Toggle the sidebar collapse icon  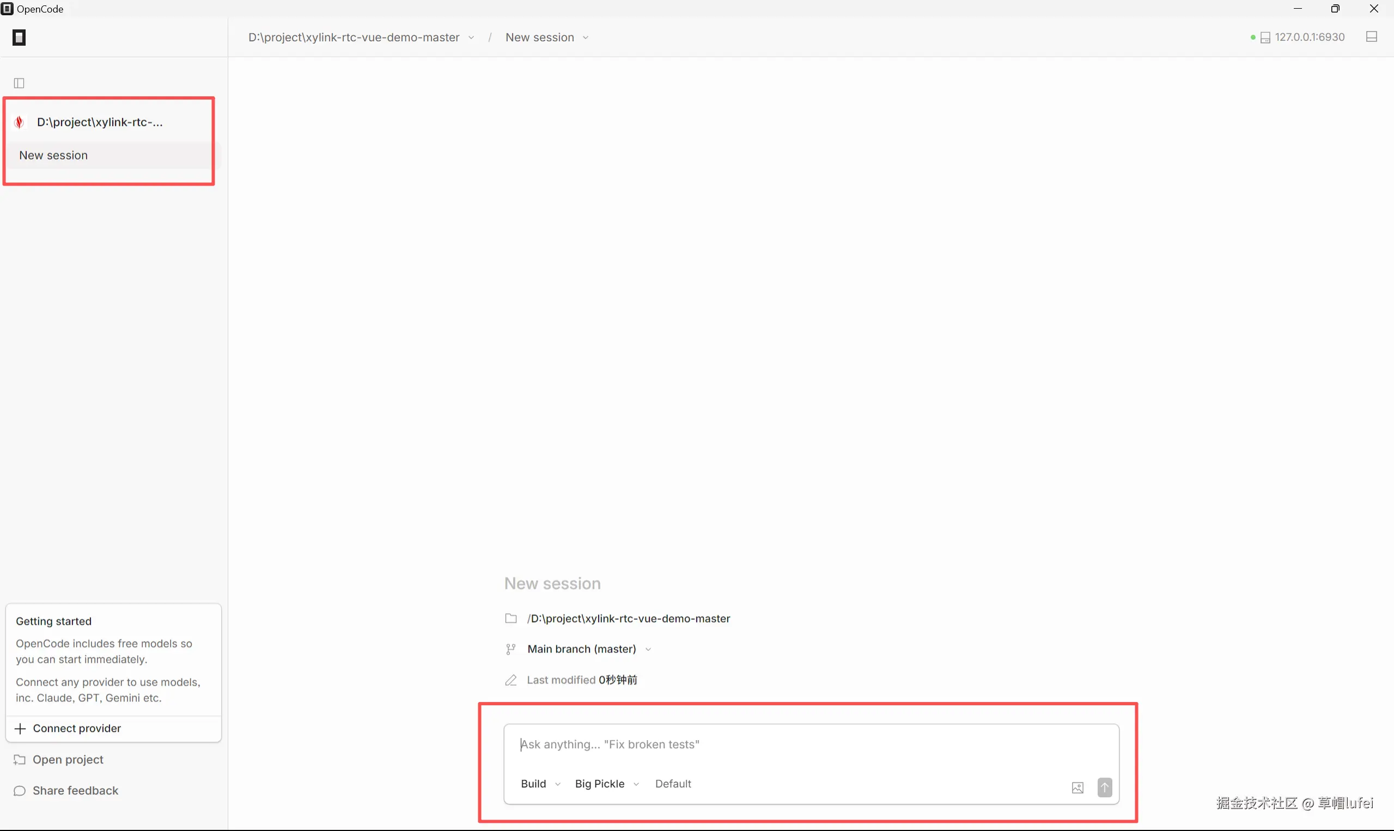click(x=19, y=83)
